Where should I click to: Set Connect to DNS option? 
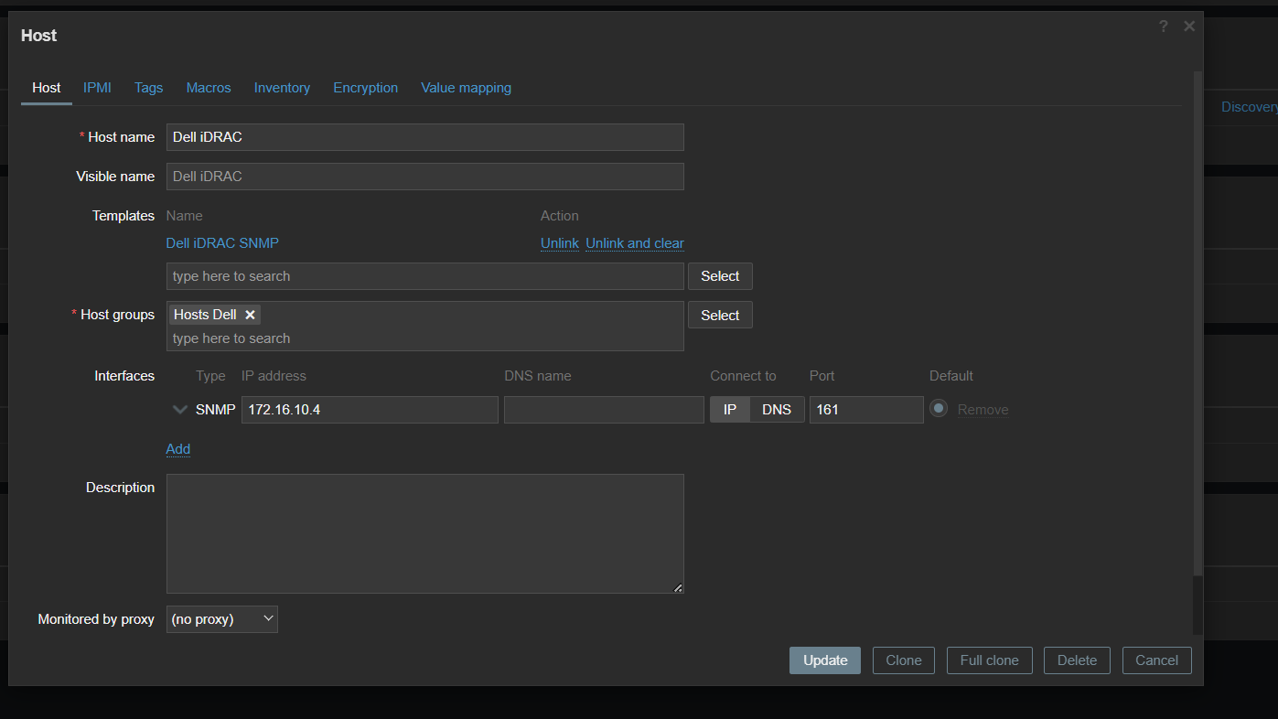pyautogui.click(x=776, y=410)
